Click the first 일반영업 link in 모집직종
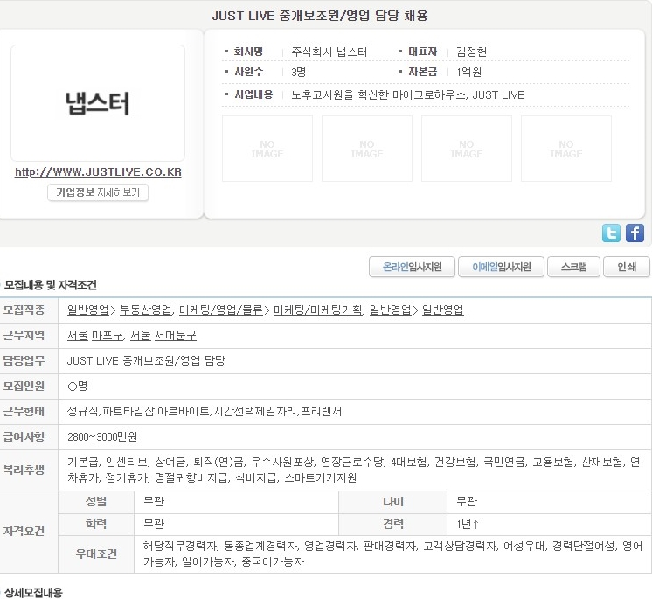 coord(87,310)
